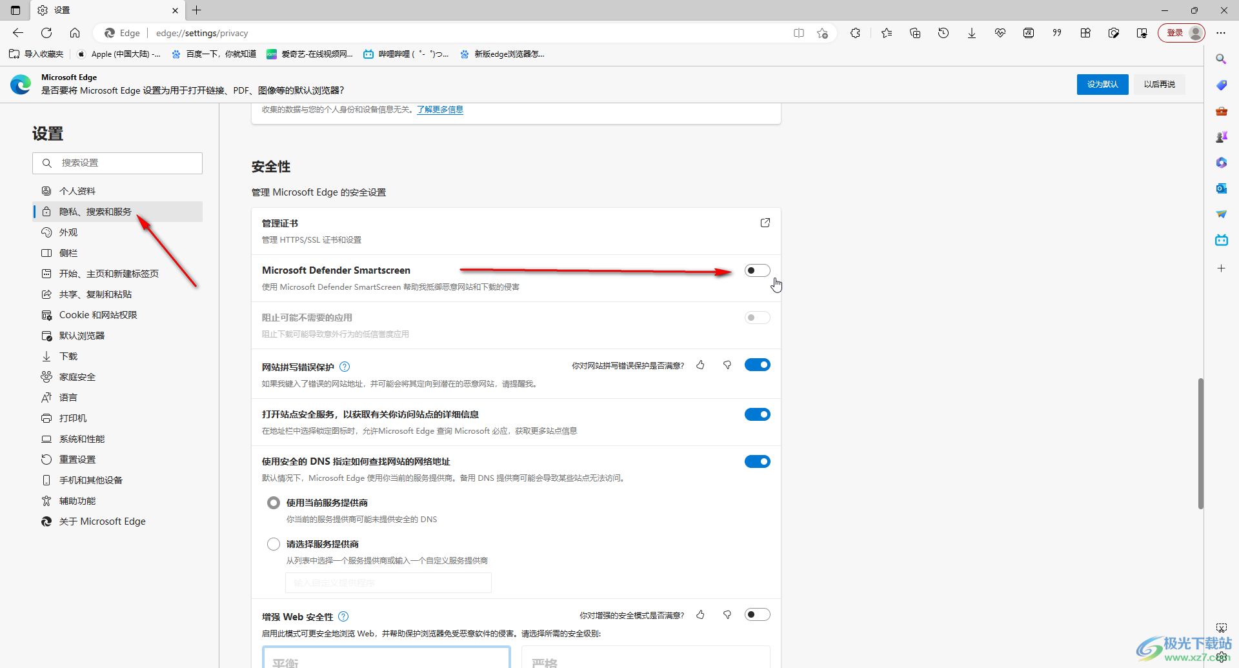Click the page vertical scrollbar
Viewport: 1239px width, 668px height.
tap(1200, 443)
